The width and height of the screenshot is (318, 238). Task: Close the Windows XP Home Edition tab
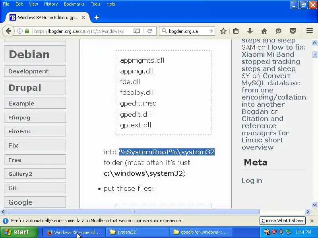pyautogui.click(x=83, y=17)
